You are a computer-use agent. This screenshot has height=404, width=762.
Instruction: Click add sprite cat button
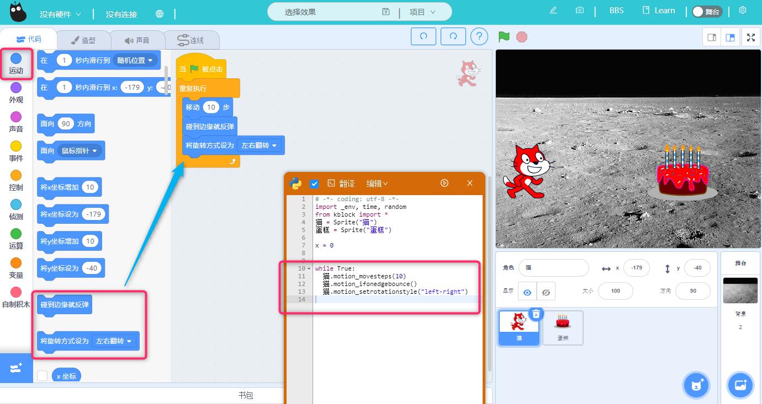click(x=696, y=384)
